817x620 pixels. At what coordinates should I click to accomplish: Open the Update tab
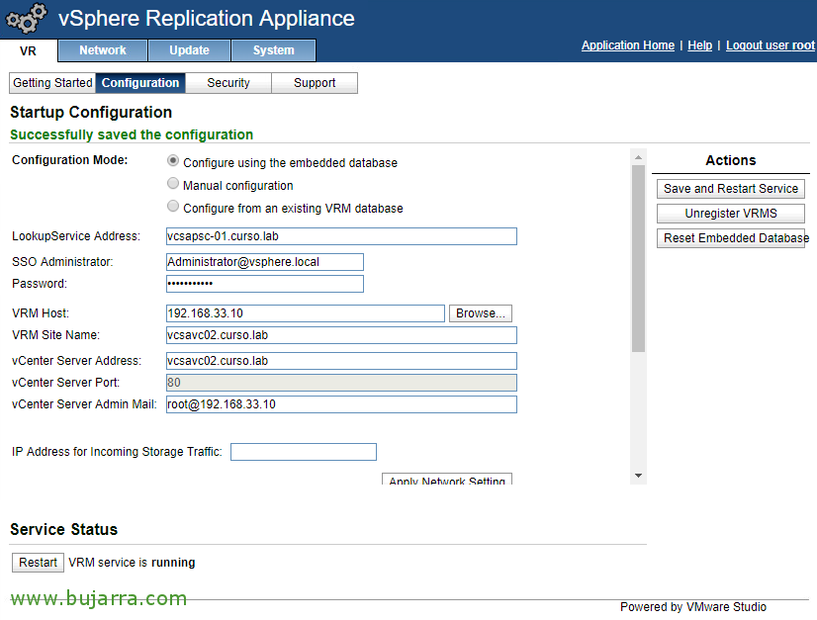(189, 50)
